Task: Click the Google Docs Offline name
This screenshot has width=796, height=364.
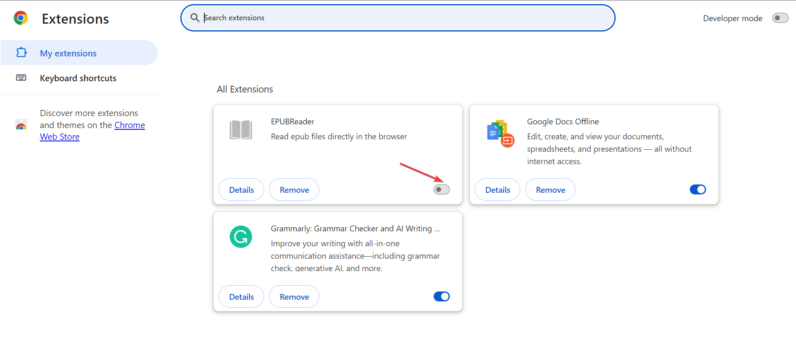Action: tap(563, 121)
